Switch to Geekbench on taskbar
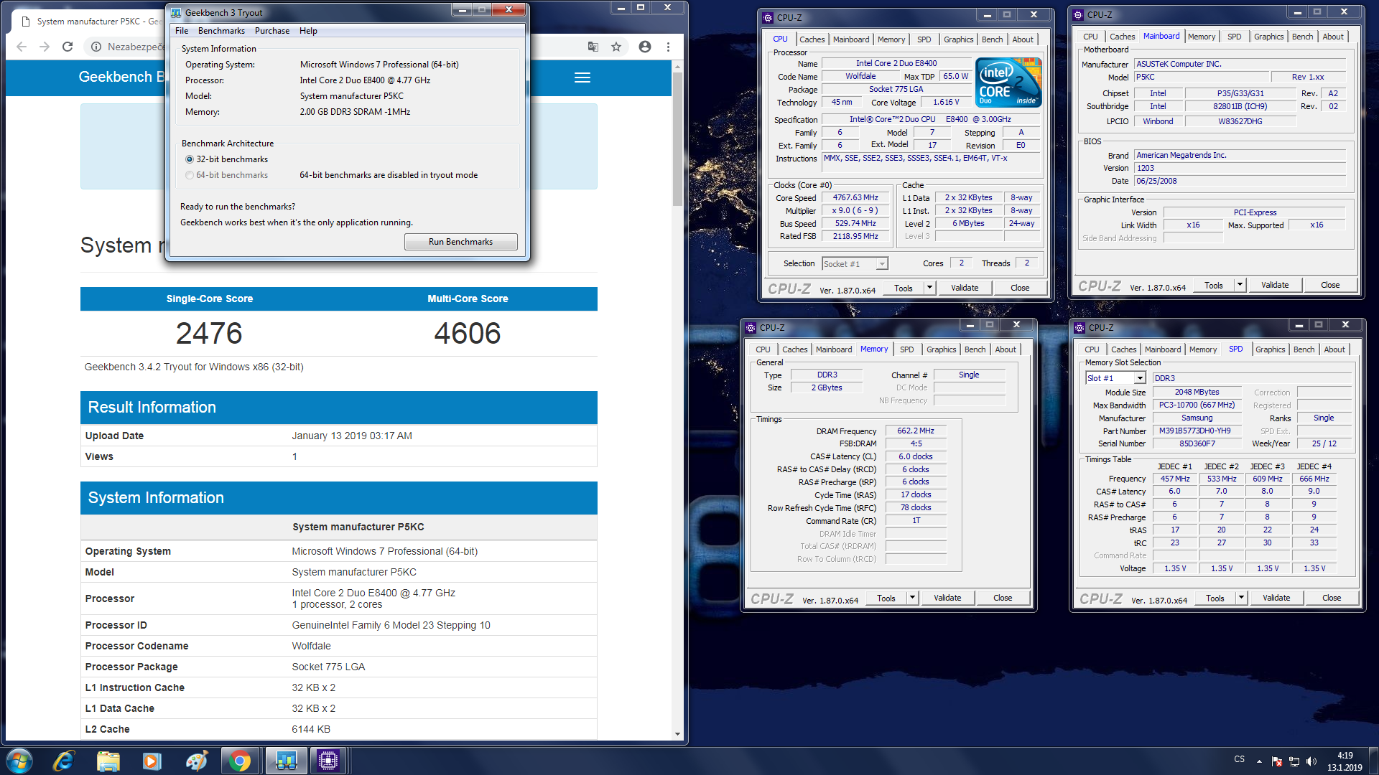Image resolution: width=1379 pixels, height=775 pixels. click(286, 761)
